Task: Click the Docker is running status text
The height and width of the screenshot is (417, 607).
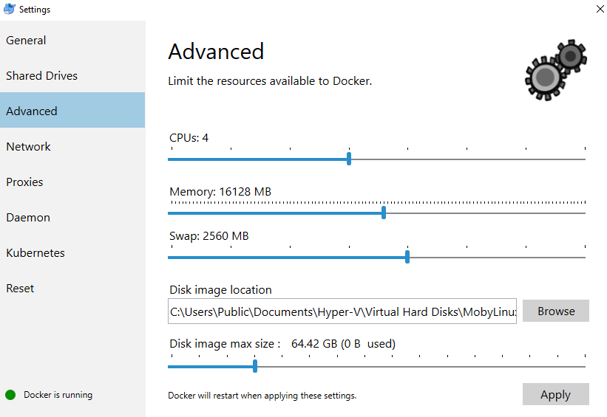Action: [x=58, y=395]
